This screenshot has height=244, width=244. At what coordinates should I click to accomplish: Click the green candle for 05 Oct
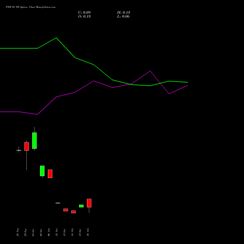(x=42, y=171)
